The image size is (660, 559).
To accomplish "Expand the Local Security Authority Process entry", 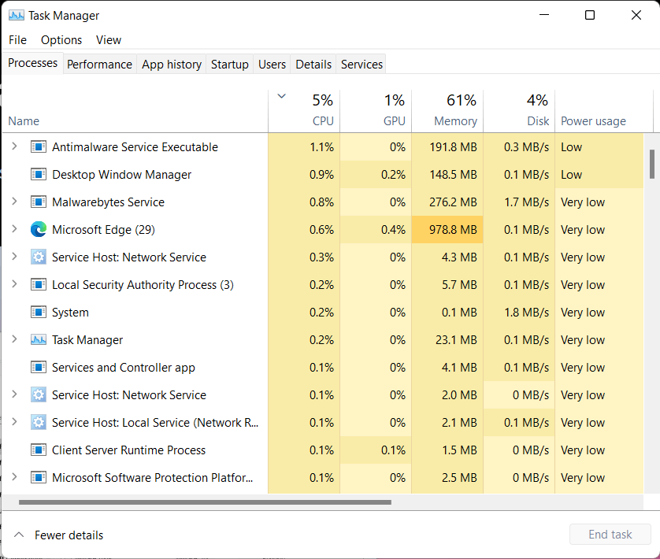I will [x=14, y=284].
